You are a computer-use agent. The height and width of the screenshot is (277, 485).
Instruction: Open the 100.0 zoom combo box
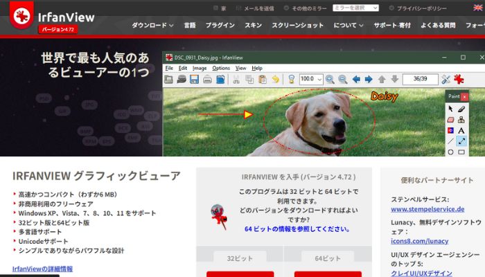point(311,79)
